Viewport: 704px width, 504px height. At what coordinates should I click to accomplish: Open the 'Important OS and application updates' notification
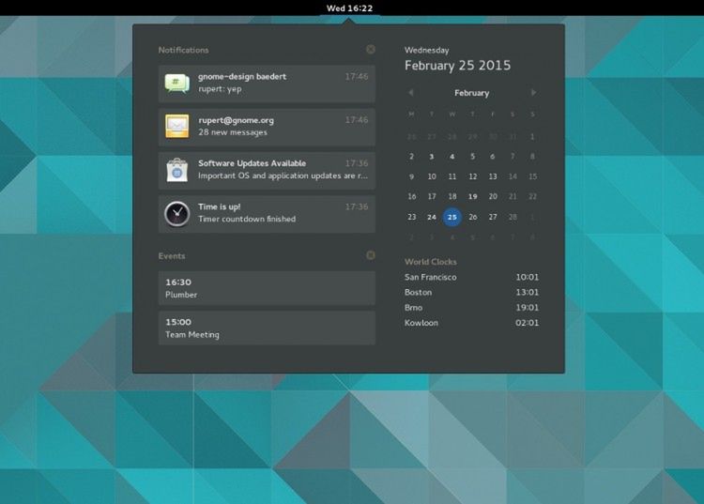[267, 170]
